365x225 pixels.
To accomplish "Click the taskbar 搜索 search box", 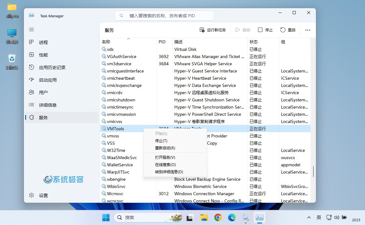I will tap(149, 217).
